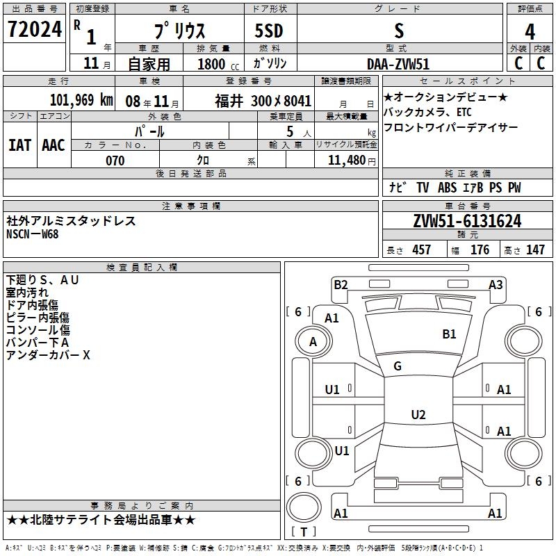Click the color number 070 field
This screenshot has width=556, height=556.
click(115, 161)
